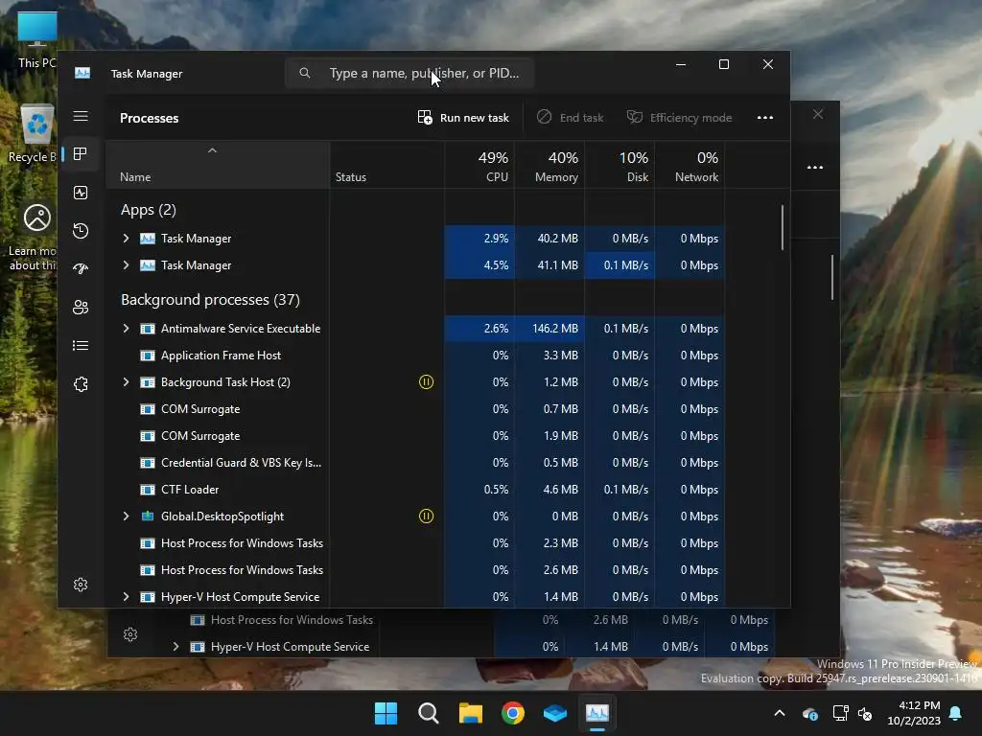Screen dimensions: 982x736
Task: Click the process list vertical scrollbar
Action: 783,227
